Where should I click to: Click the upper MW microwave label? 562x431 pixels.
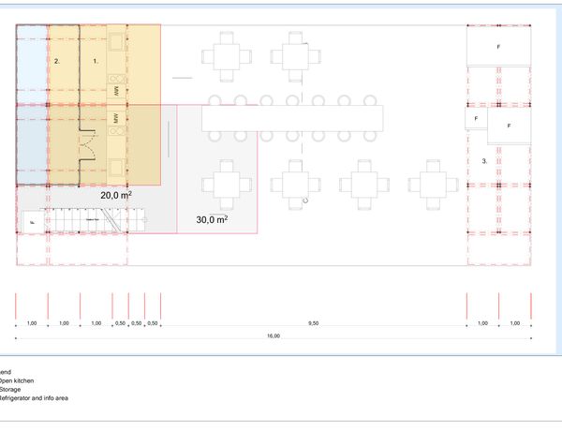click(x=115, y=90)
